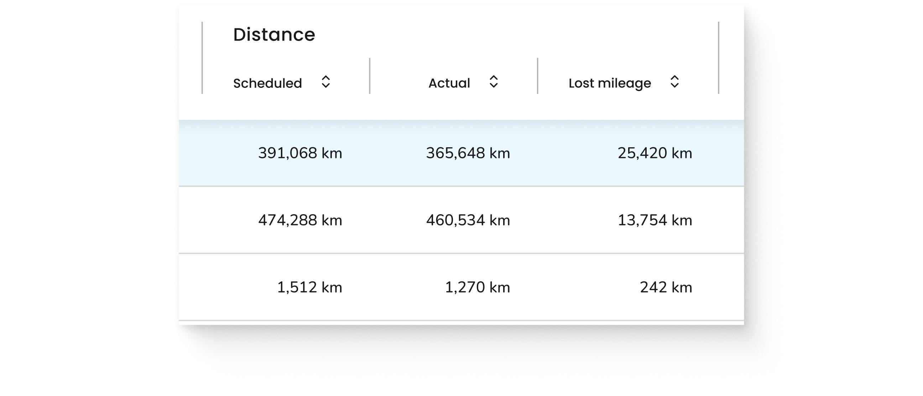Select the Distance group heading
The height and width of the screenshot is (396, 923).
click(x=274, y=35)
